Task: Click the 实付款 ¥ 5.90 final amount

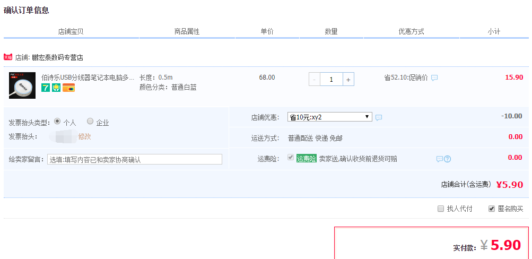Action: pos(501,245)
